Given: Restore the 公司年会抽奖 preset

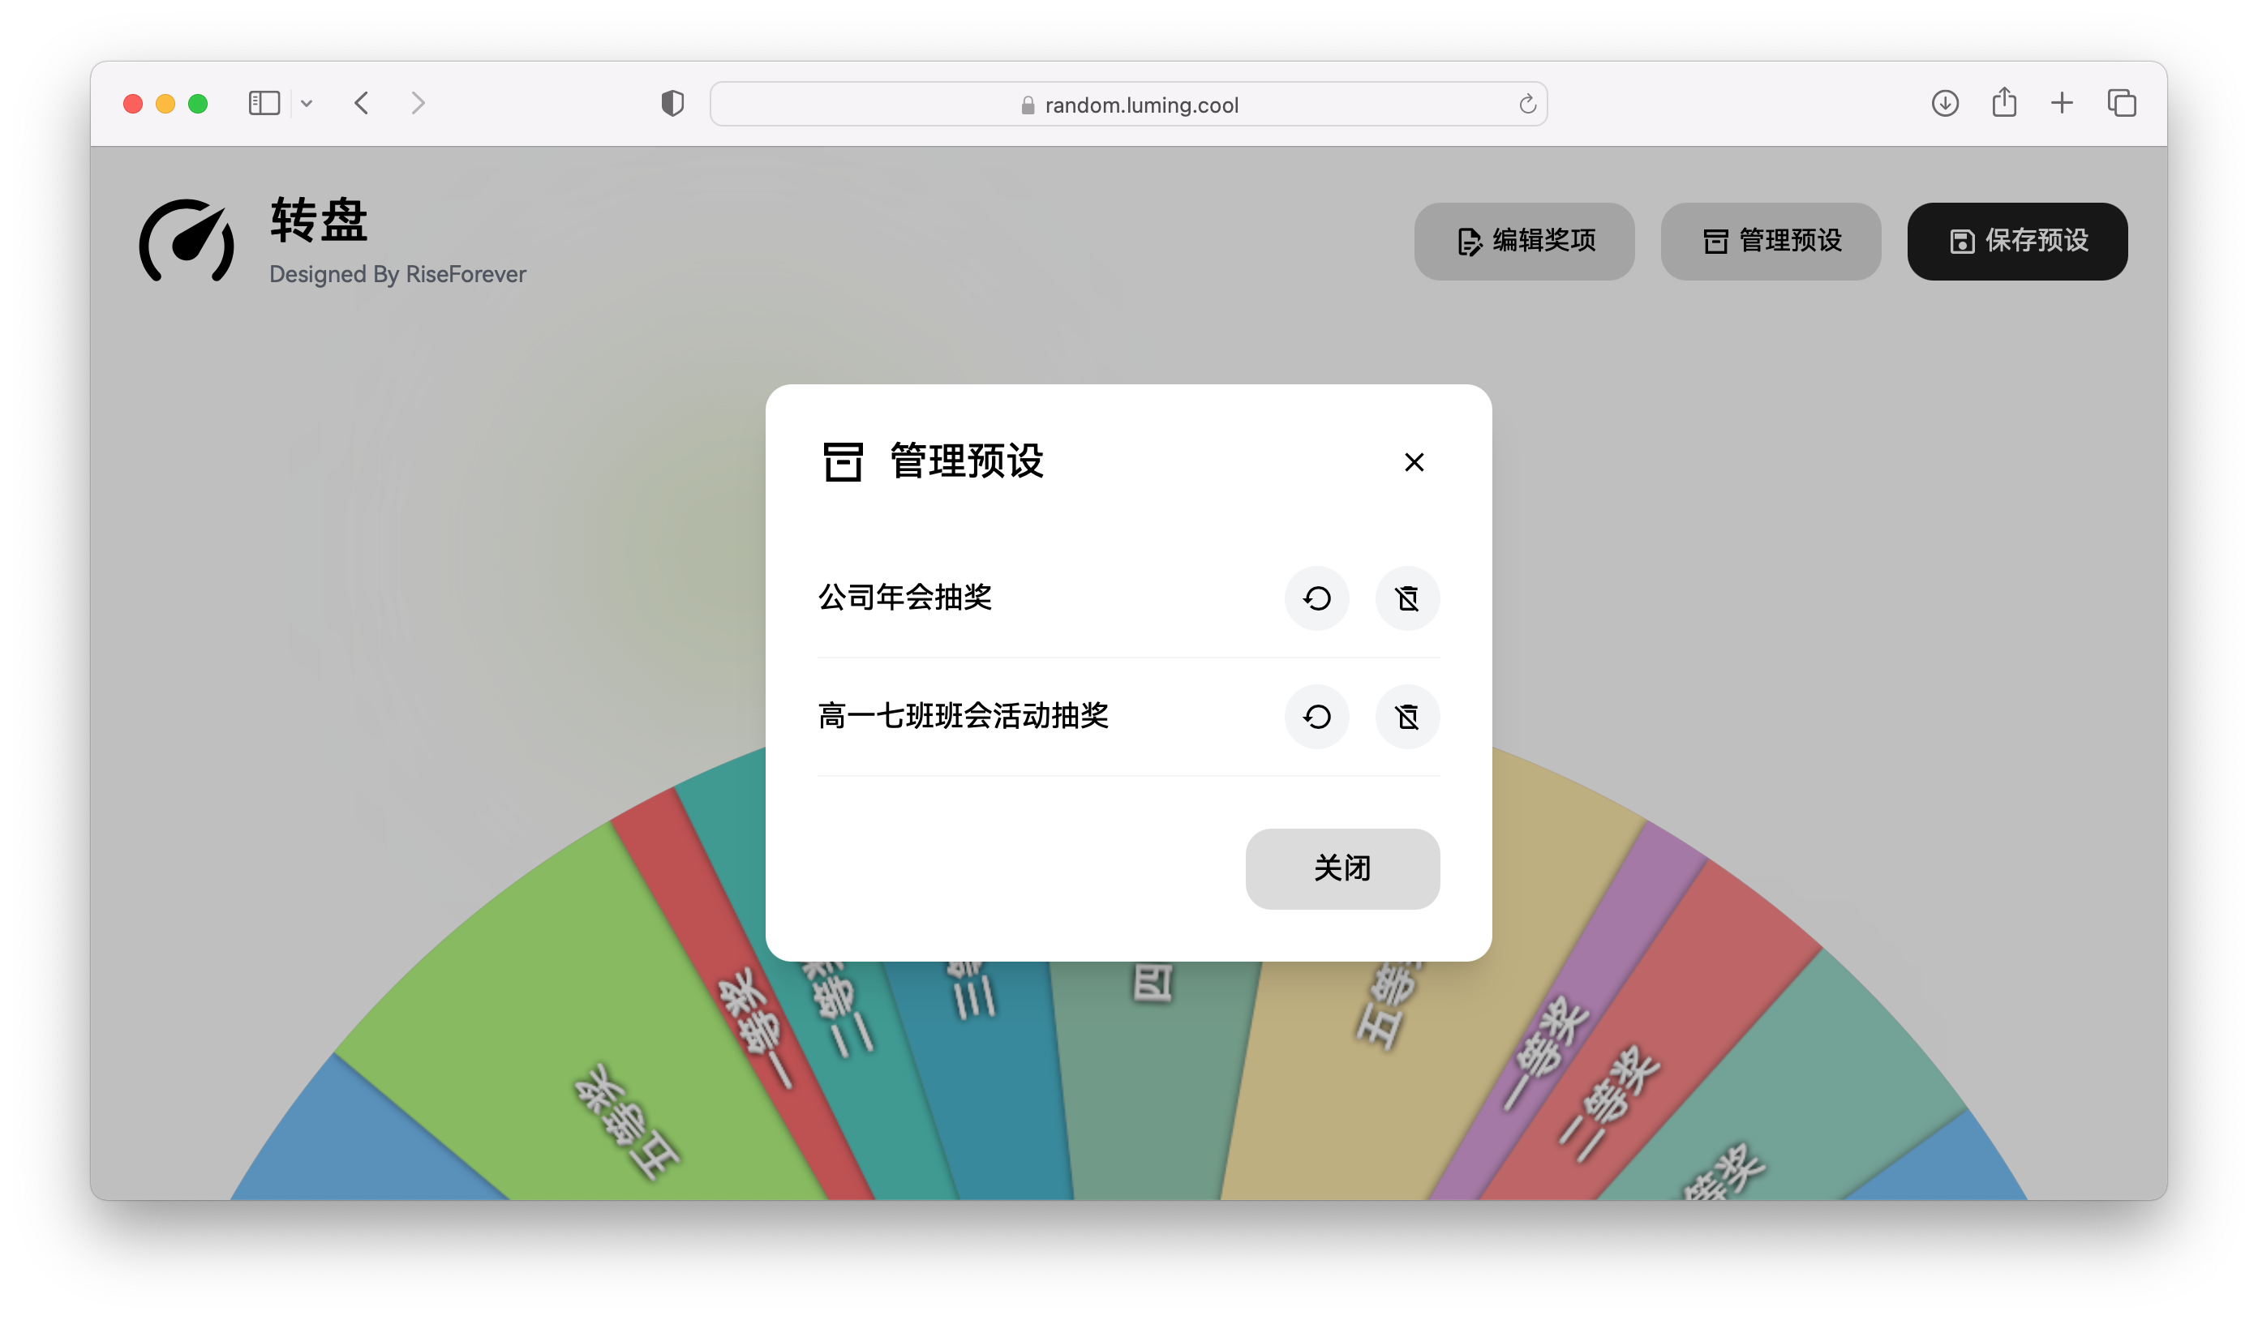Looking at the screenshot, I should coord(1316,598).
